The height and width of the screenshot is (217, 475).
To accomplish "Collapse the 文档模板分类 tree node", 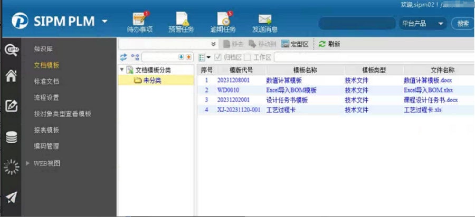I will [x=122, y=70].
